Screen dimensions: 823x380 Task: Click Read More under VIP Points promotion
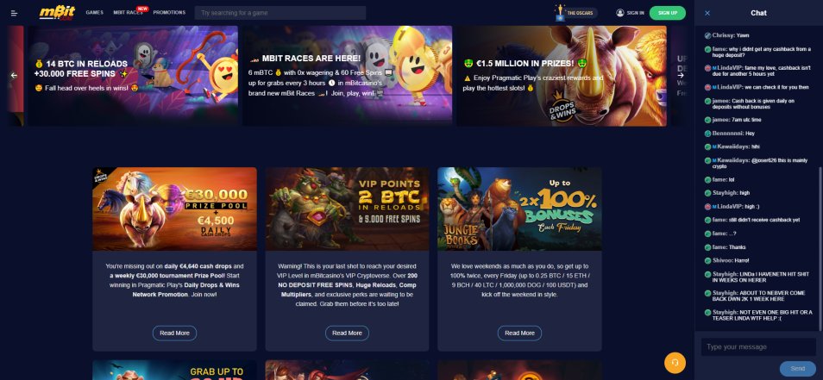click(x=347, y=333)
